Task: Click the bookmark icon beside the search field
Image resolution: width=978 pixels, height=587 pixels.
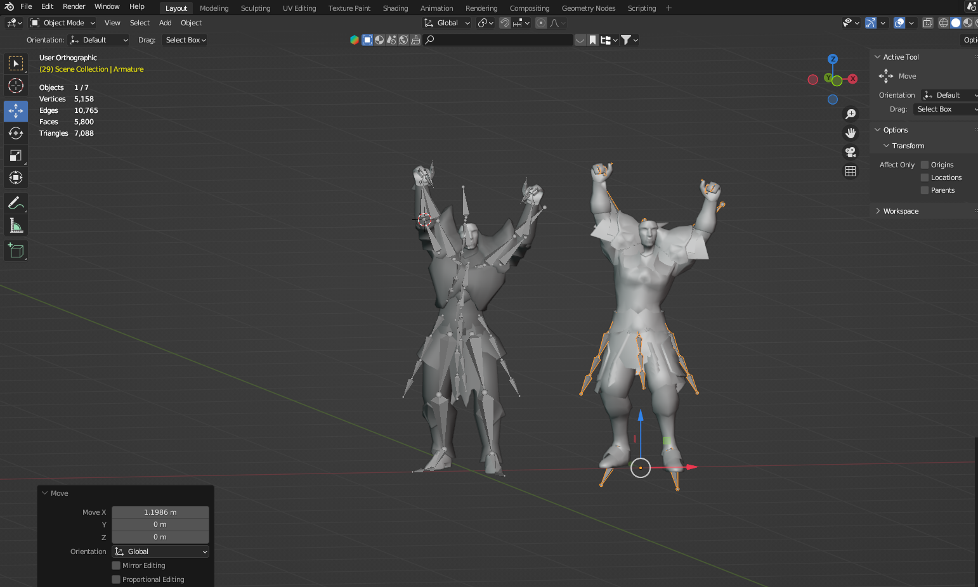Action: [x=592, y=40]
